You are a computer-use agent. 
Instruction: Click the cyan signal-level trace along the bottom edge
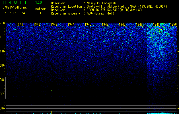pyautogui.click(x=91, y=113)
